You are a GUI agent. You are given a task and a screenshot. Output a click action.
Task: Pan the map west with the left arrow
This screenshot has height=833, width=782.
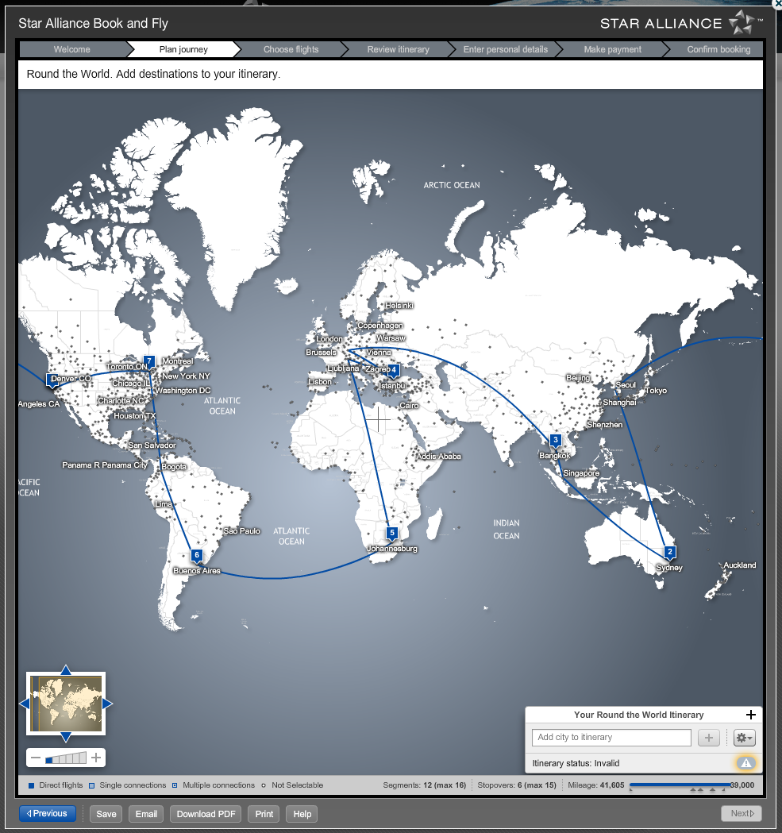[25, 704]
